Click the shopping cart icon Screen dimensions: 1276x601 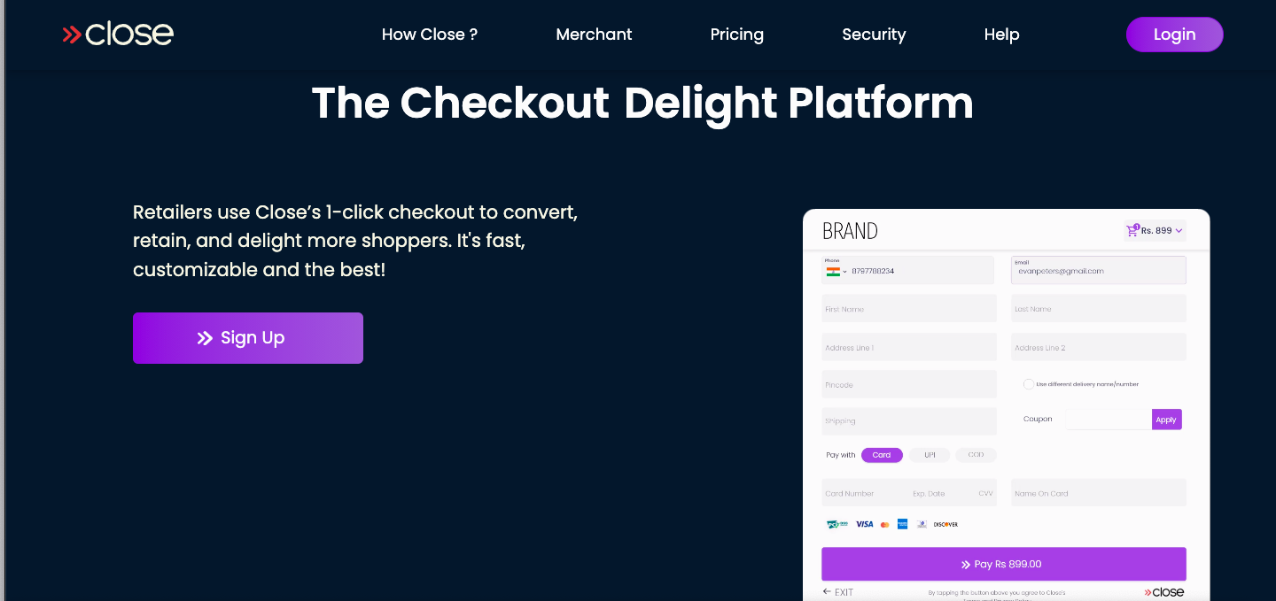pos(1132,230)
